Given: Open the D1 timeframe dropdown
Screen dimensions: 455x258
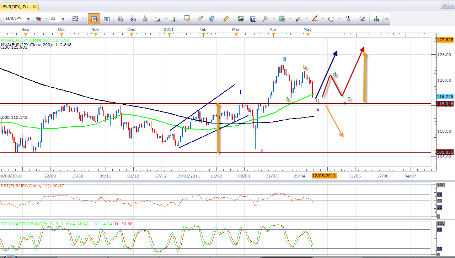Looking at the screenshot, I should (63, 19).
